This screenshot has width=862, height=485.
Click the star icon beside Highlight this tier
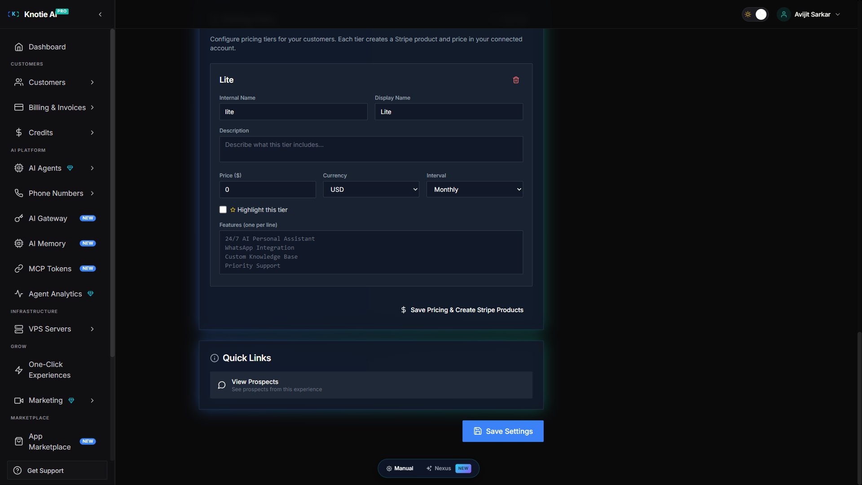point(233,210)
